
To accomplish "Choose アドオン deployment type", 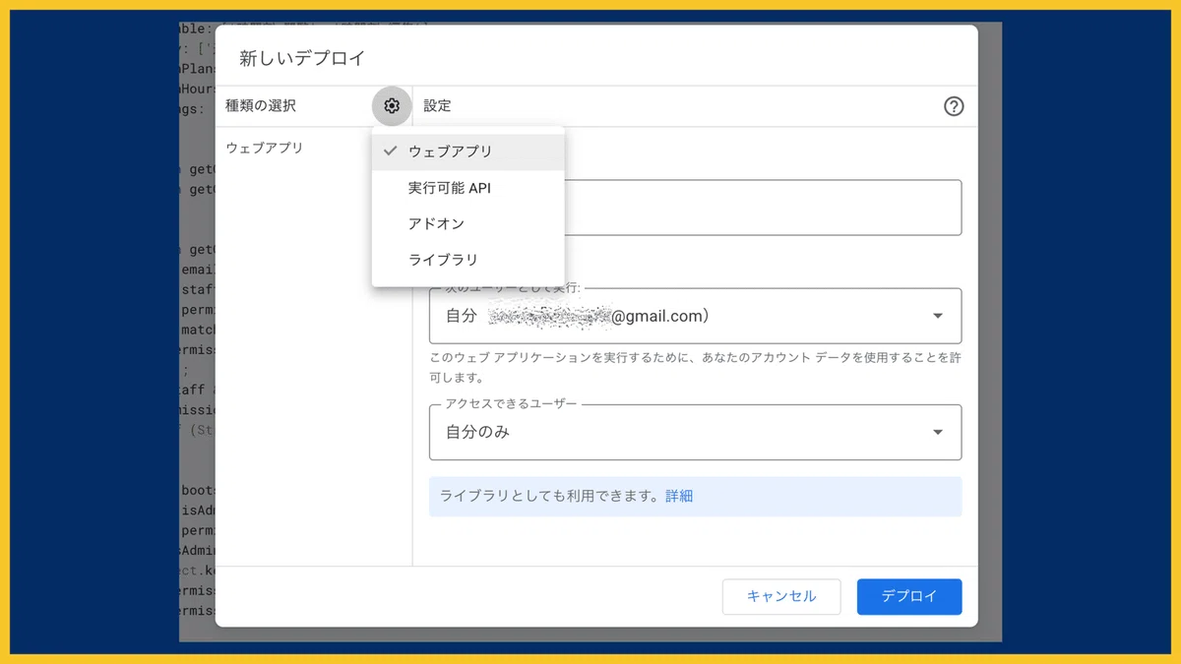I will coord(468,223).
